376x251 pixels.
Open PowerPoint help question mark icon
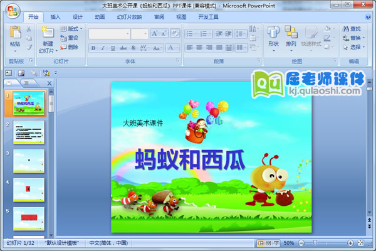pos(368,17)
